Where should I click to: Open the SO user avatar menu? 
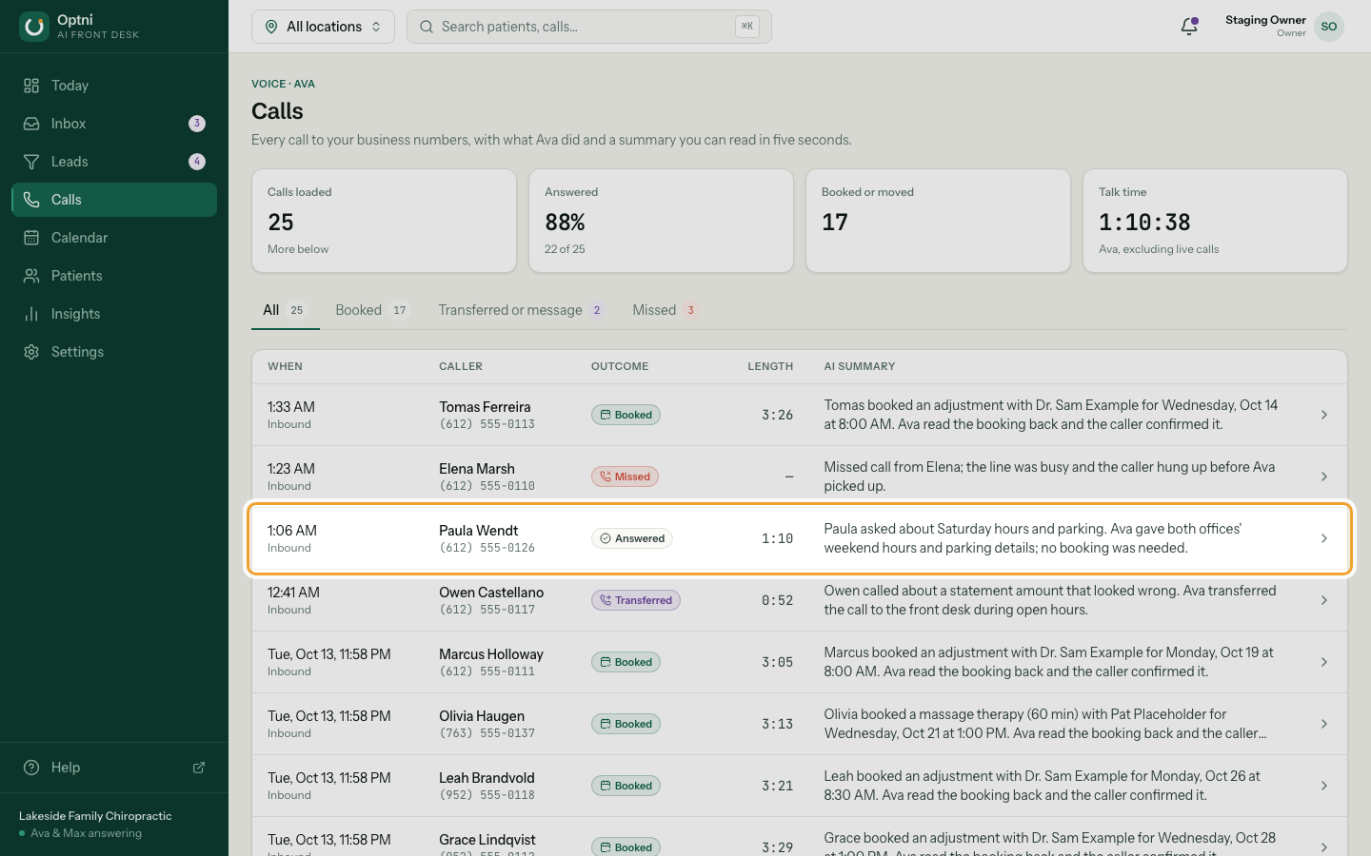coord(1329,27)
